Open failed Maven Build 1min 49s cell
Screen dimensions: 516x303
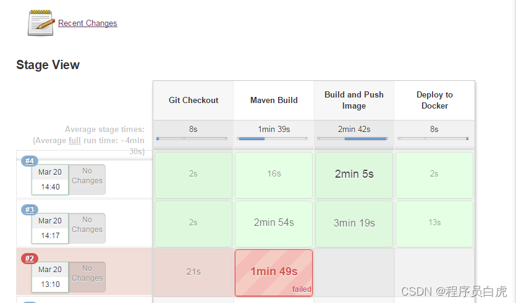pos(274,272)
